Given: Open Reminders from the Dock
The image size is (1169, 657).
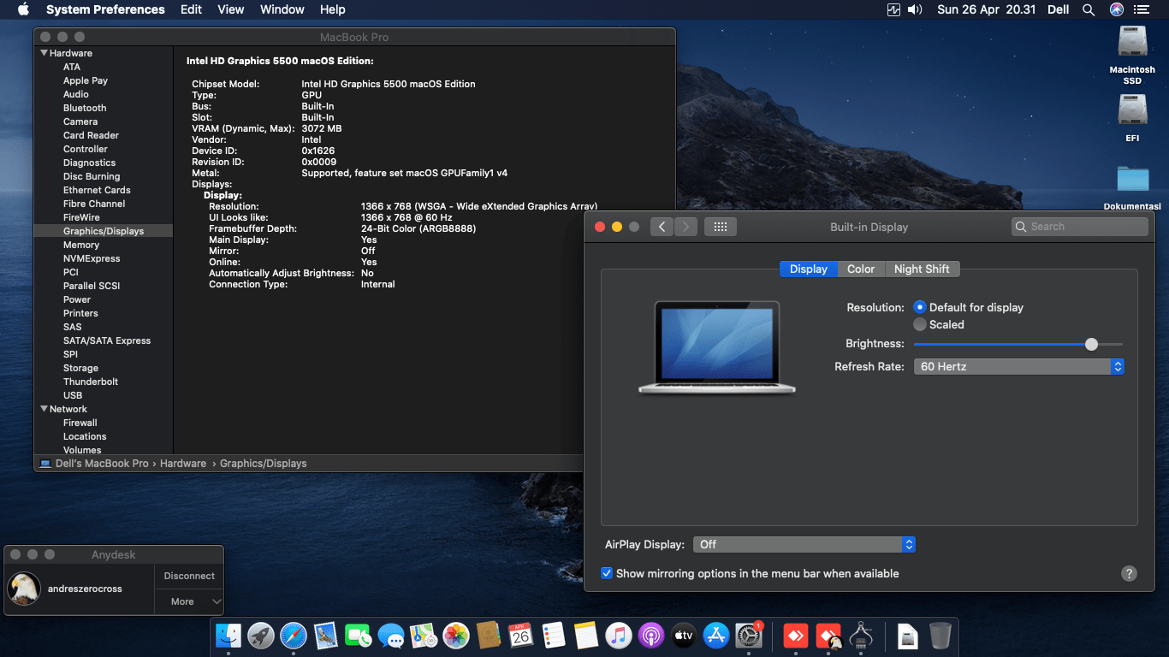Looking at the screenshot, I should [554, 636].
